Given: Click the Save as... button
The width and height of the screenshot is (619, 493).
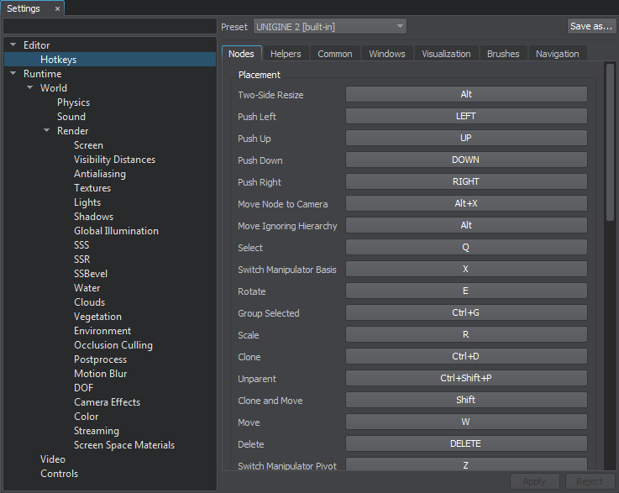Looking at the screenshot, I should point(591,27).
